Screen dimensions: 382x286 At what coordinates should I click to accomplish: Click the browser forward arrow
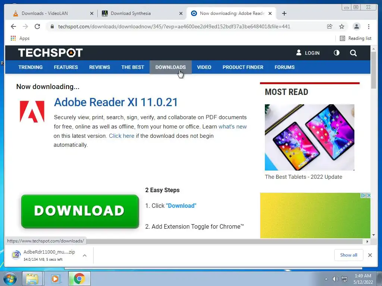point(25,26)
